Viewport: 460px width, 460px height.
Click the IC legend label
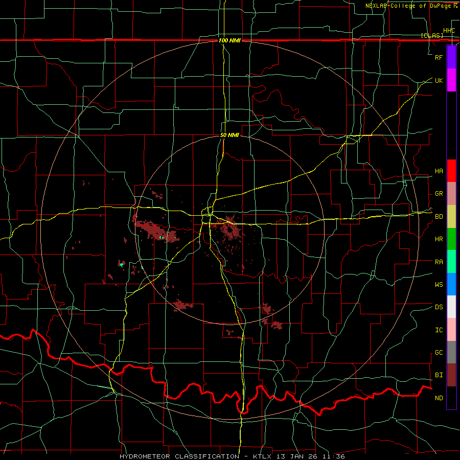click(439, 330)
